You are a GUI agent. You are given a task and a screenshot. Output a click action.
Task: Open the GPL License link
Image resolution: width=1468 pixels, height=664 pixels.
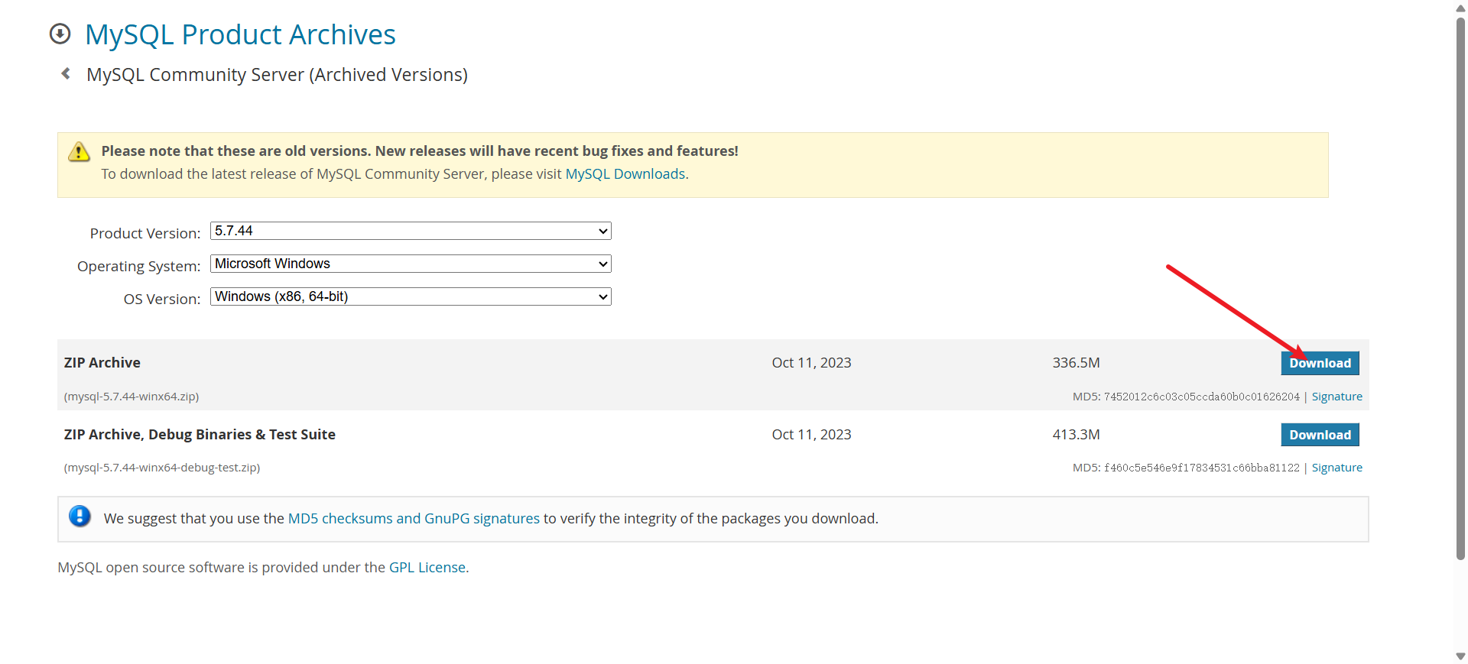pyautogui.click(x=427, y=567)
